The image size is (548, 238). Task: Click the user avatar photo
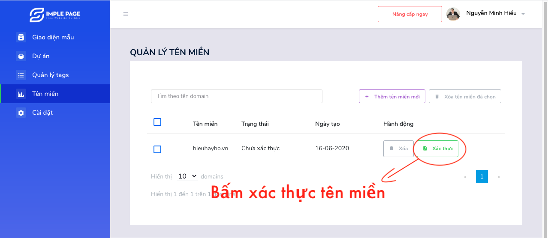tap(453, 14)
